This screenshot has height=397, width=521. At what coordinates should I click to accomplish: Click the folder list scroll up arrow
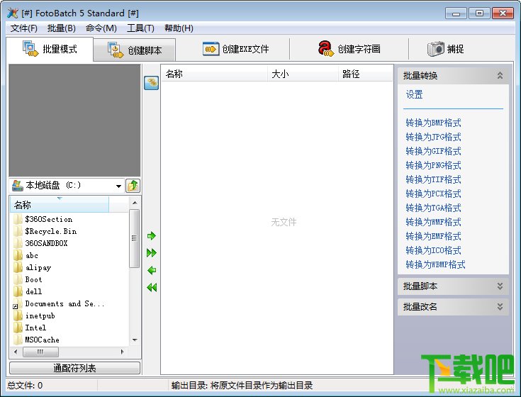135,203
